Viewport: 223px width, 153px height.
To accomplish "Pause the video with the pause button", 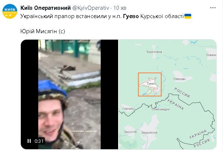I will pyautogui.click(x=29, y=141).
